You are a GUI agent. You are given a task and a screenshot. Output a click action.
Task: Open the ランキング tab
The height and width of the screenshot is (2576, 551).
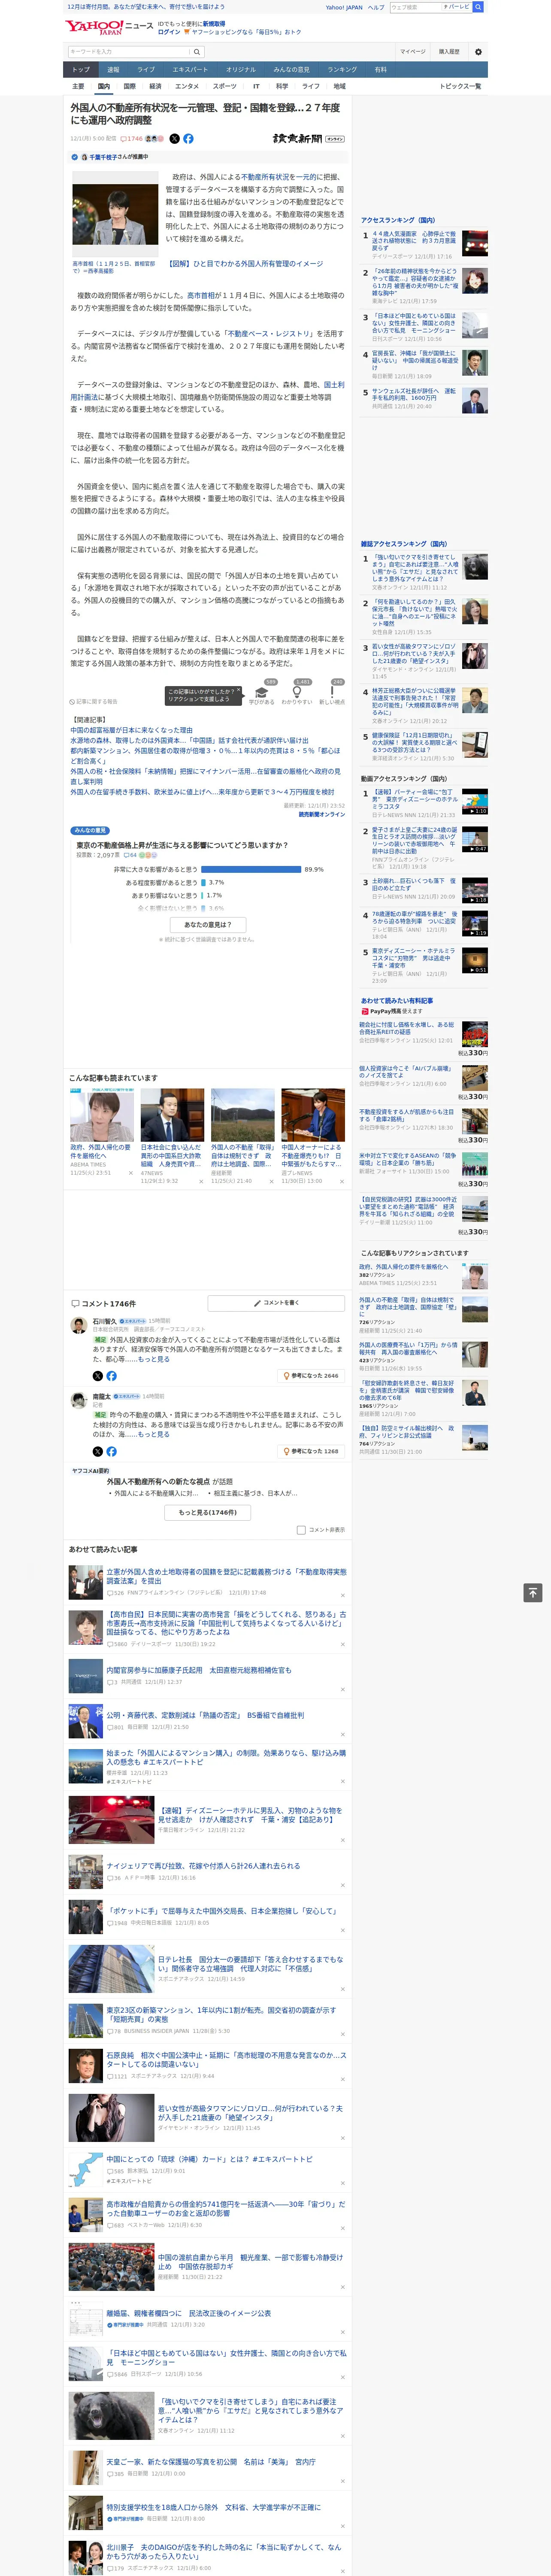coord(342,70)
